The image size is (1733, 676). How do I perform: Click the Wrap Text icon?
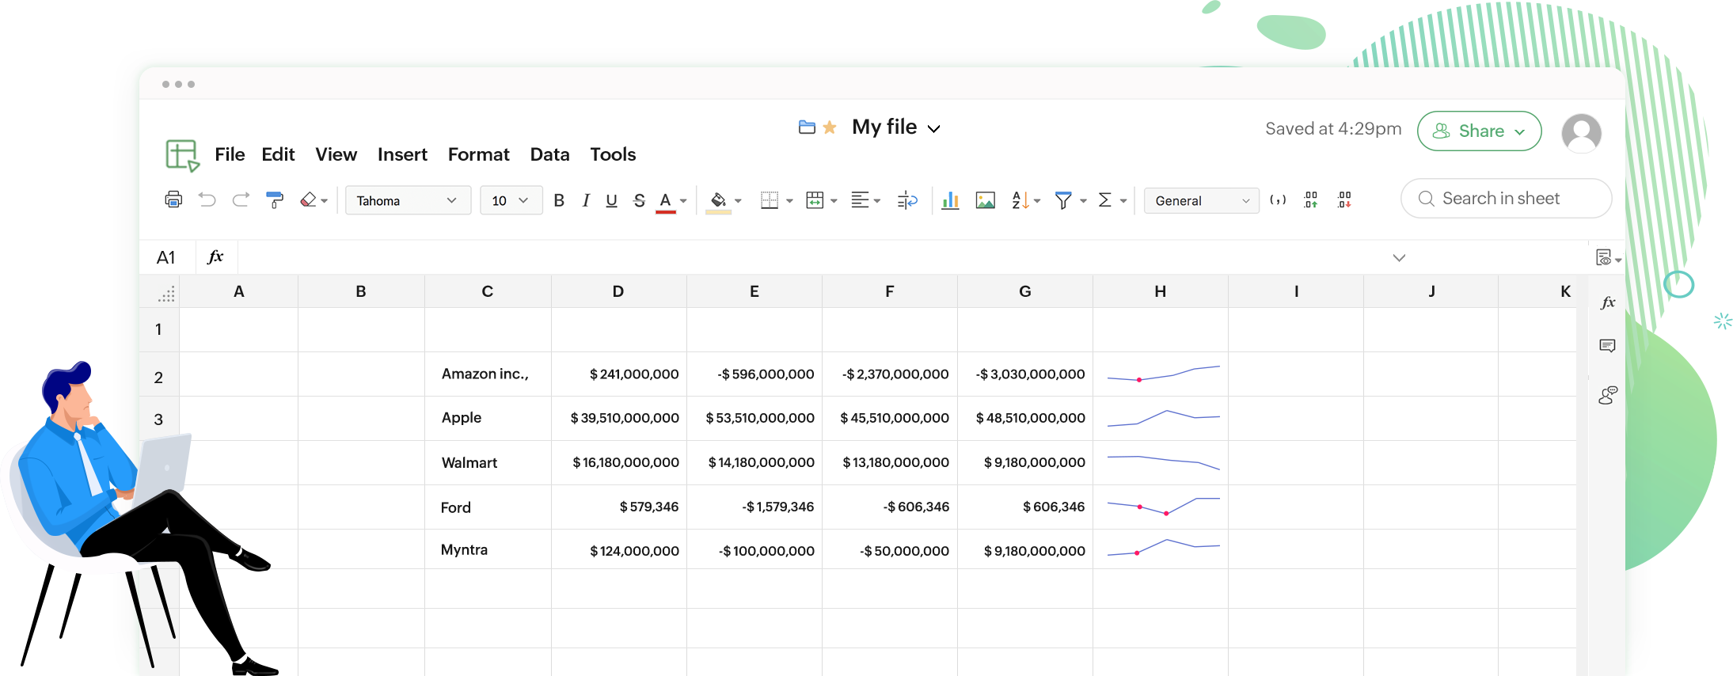click(907, 200)
